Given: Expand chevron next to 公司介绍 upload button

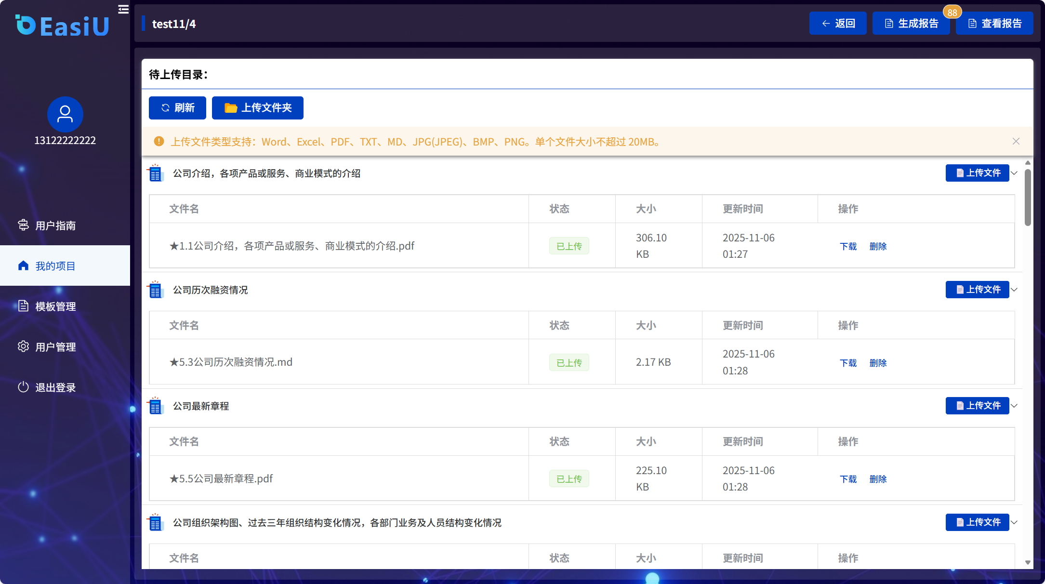Looking at the screenshot, I should [x=1014, y=173].
